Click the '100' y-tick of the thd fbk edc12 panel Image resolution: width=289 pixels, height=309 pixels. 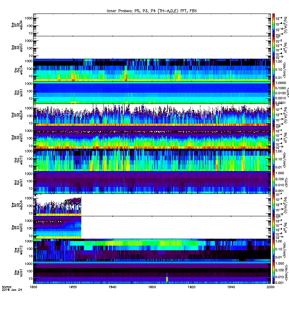(x=30, y=159)
